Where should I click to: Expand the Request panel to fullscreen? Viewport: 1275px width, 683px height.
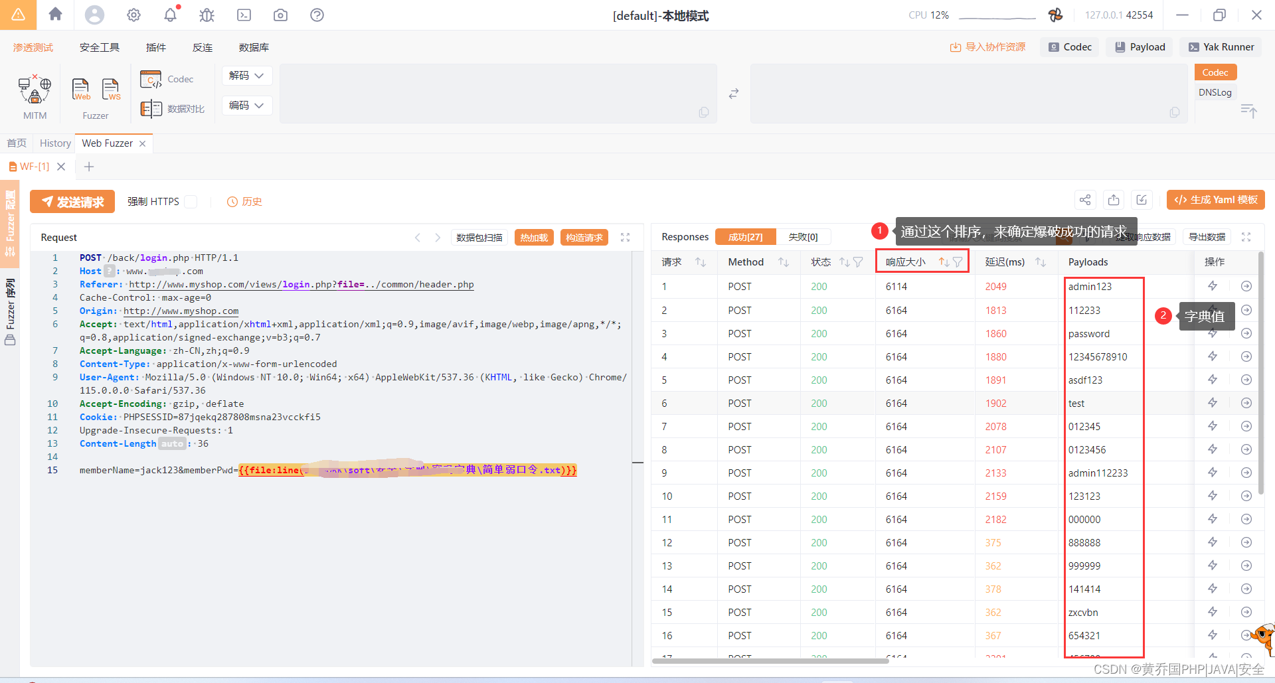[625, 237]
